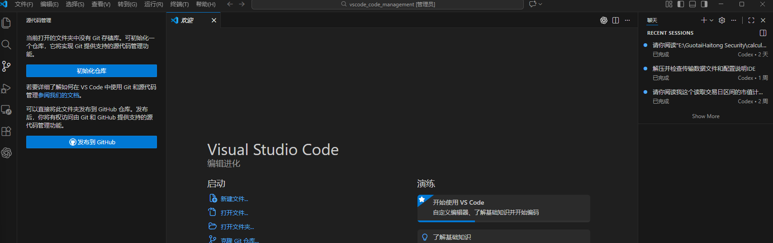
Task: Open the Extensions view
Action: click(x=6, y=131)
